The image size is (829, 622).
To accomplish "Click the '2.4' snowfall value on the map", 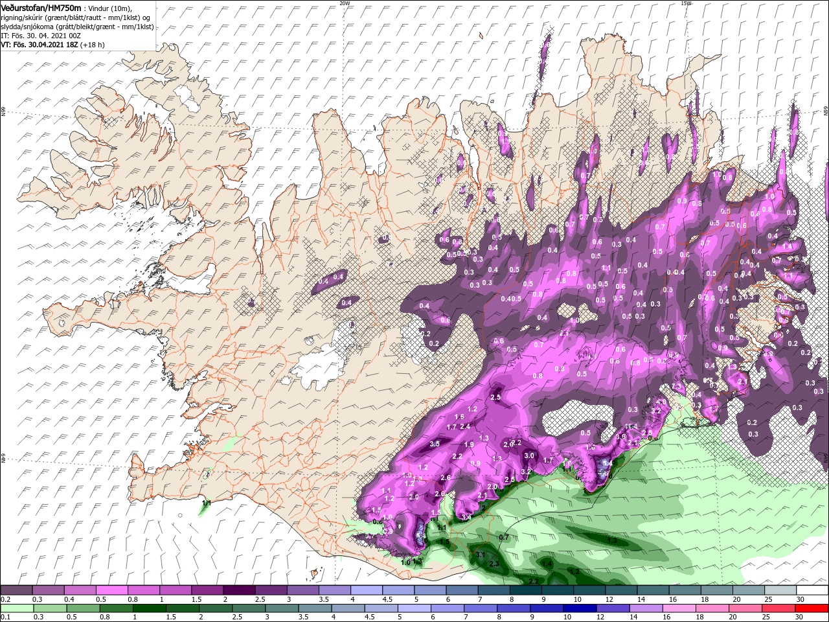I will 464,426.
